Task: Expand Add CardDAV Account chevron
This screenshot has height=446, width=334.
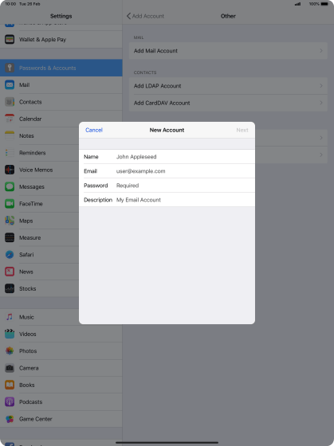Action: point(321,103)
